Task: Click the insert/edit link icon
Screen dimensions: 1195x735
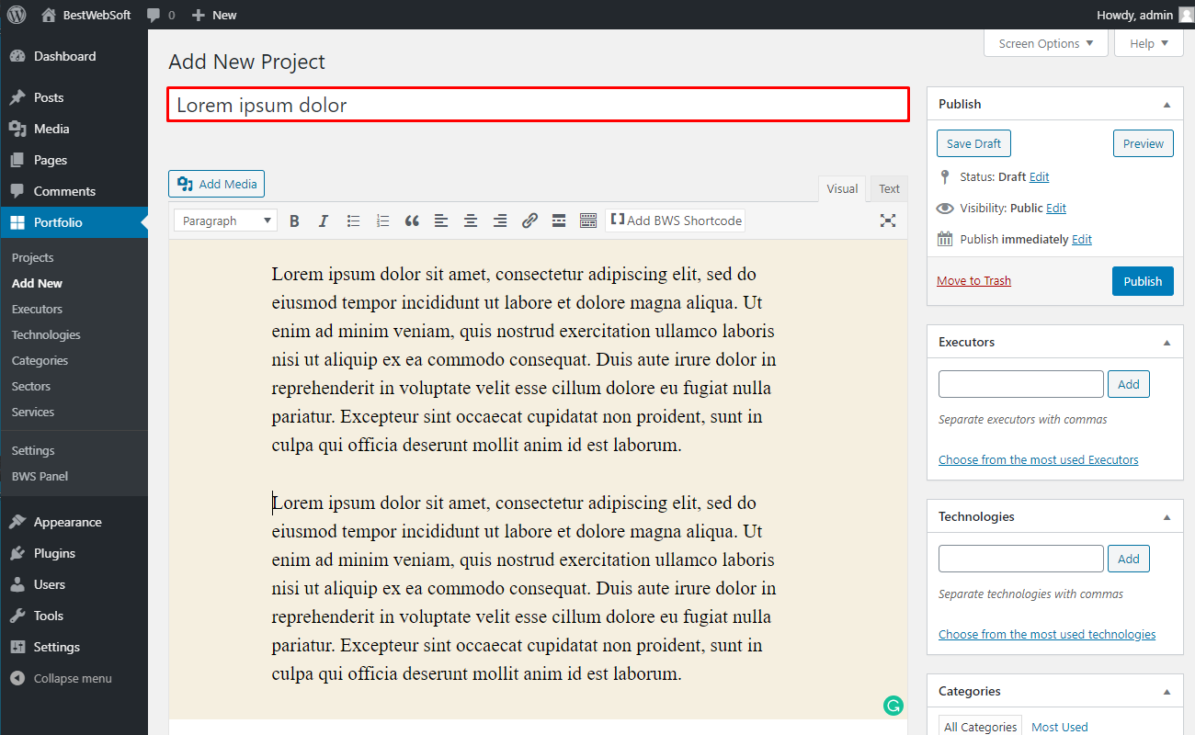Action: (x=529, y=220)
